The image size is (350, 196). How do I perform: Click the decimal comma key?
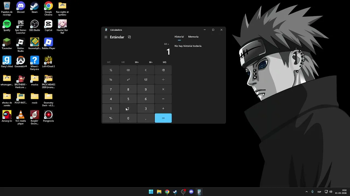146,118
